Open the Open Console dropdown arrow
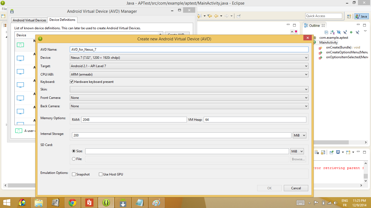Viewport: 371px width, 208px height. coord(353,152)
